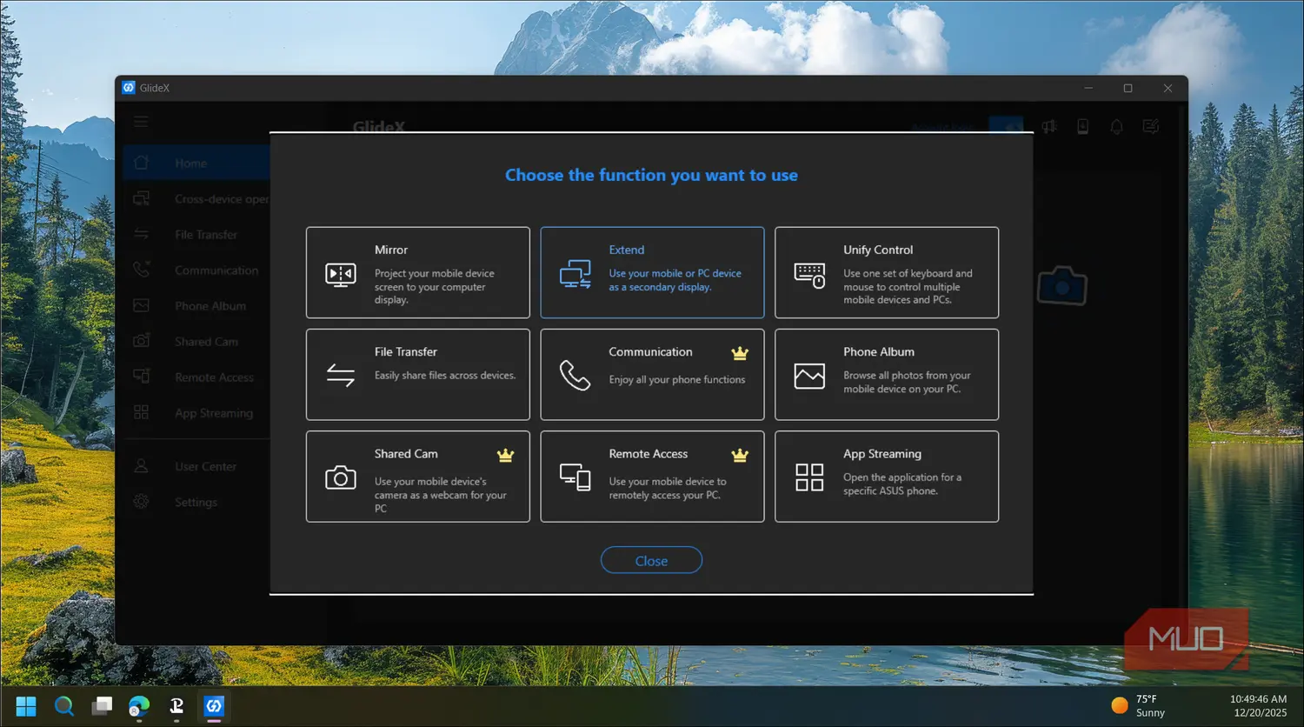Open the Windows Start menu
This screenshot has height=727, width=1304.
click(26, 705)
